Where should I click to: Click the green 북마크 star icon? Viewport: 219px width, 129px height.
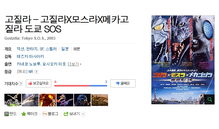(x=24, y=114)
